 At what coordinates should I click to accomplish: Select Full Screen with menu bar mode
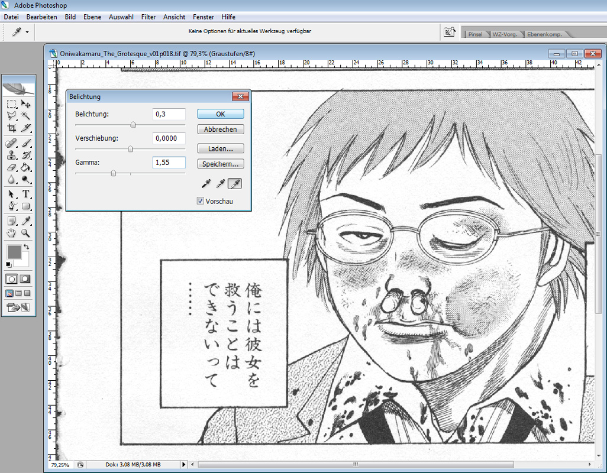tap(18, 293)
